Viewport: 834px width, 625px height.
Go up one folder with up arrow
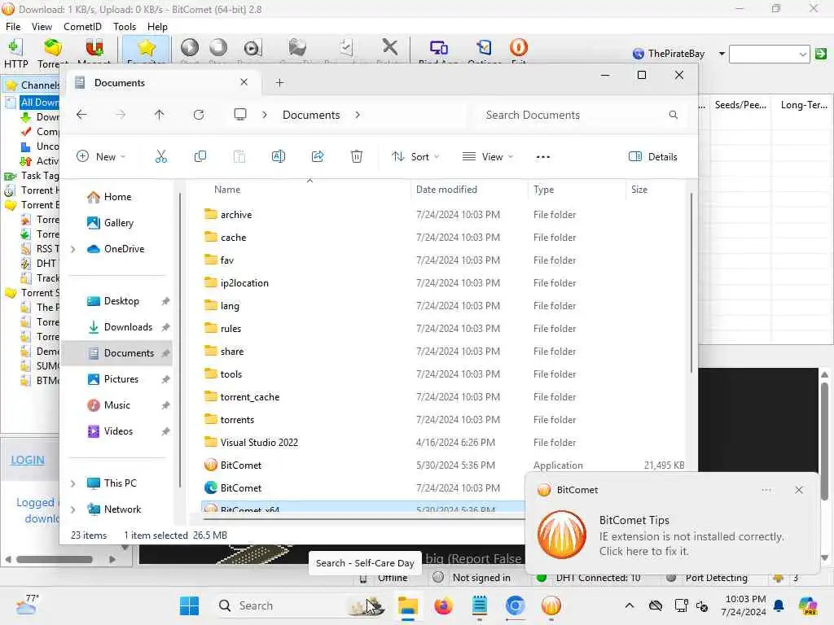tap(159, 114)
